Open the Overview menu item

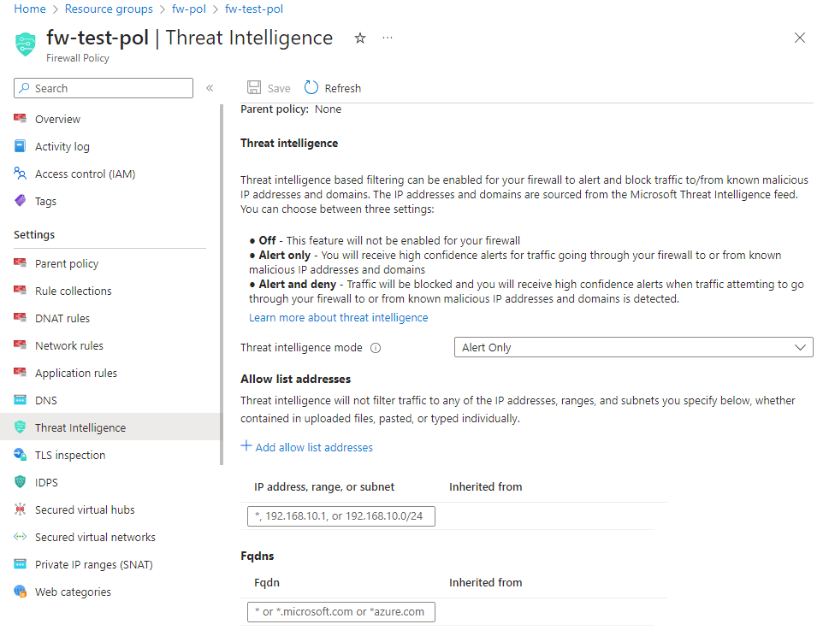(57, 120)
